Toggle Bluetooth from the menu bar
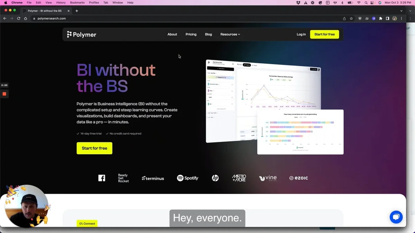Viewport: 415px width, 233px height. pos(342,2)
